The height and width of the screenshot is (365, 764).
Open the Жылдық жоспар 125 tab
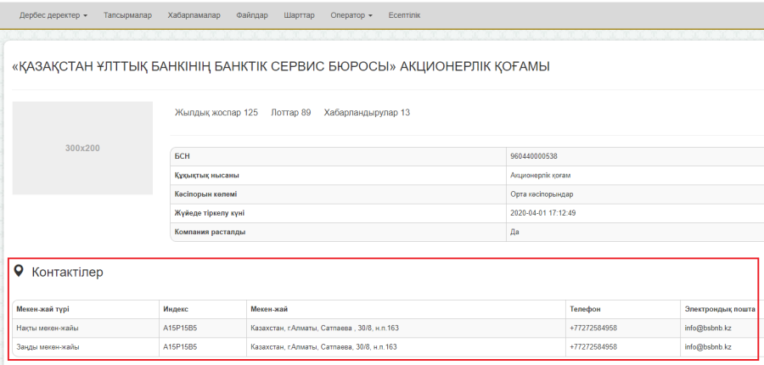point(216,112)
